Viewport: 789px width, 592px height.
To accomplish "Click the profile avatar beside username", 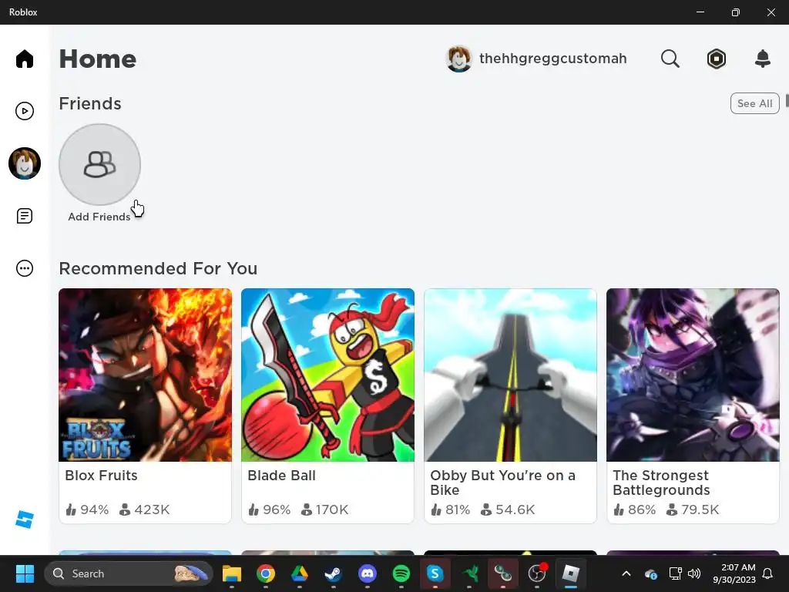I will [459, 59].
